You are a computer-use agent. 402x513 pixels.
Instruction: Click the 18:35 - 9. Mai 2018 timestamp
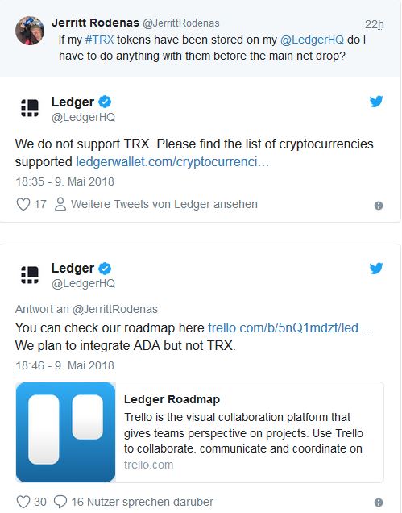click(65, 181)
